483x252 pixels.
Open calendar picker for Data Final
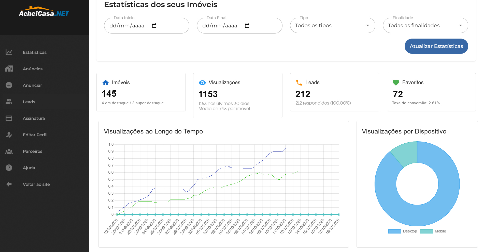click(247, 26)
